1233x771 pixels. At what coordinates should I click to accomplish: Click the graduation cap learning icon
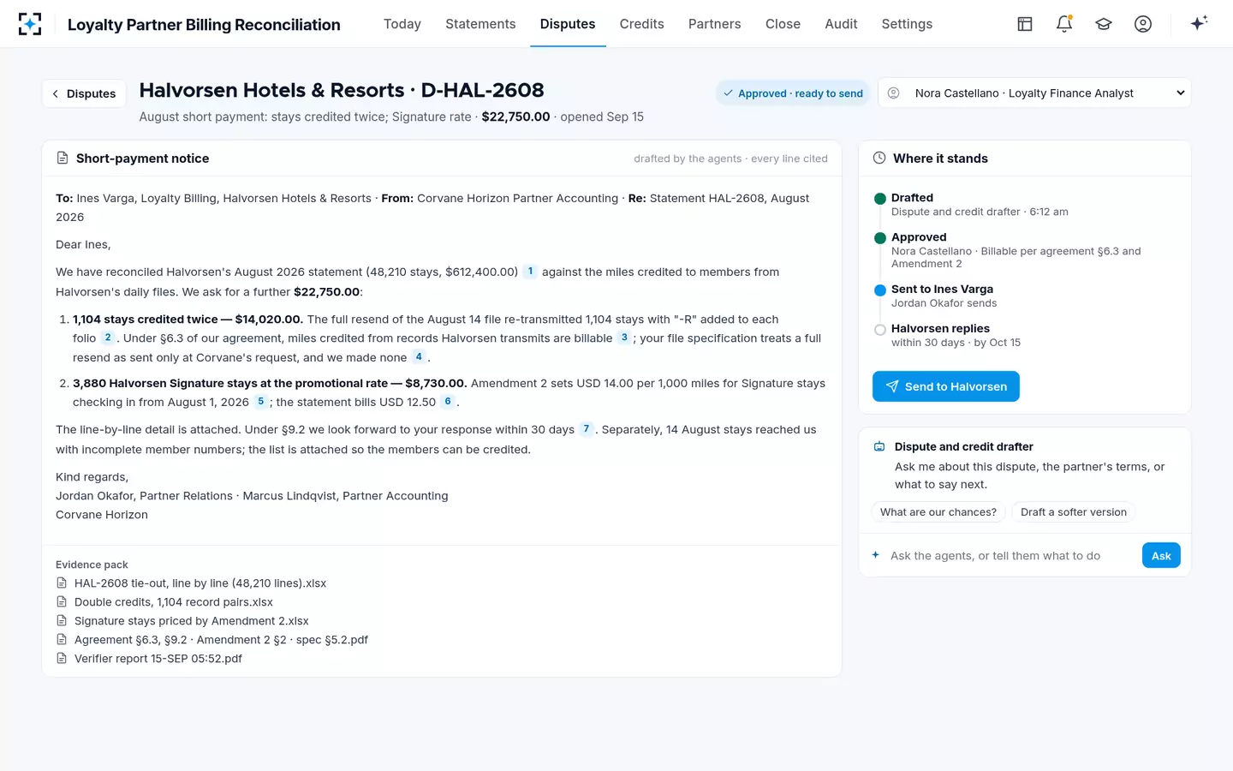pos(1104,24)
